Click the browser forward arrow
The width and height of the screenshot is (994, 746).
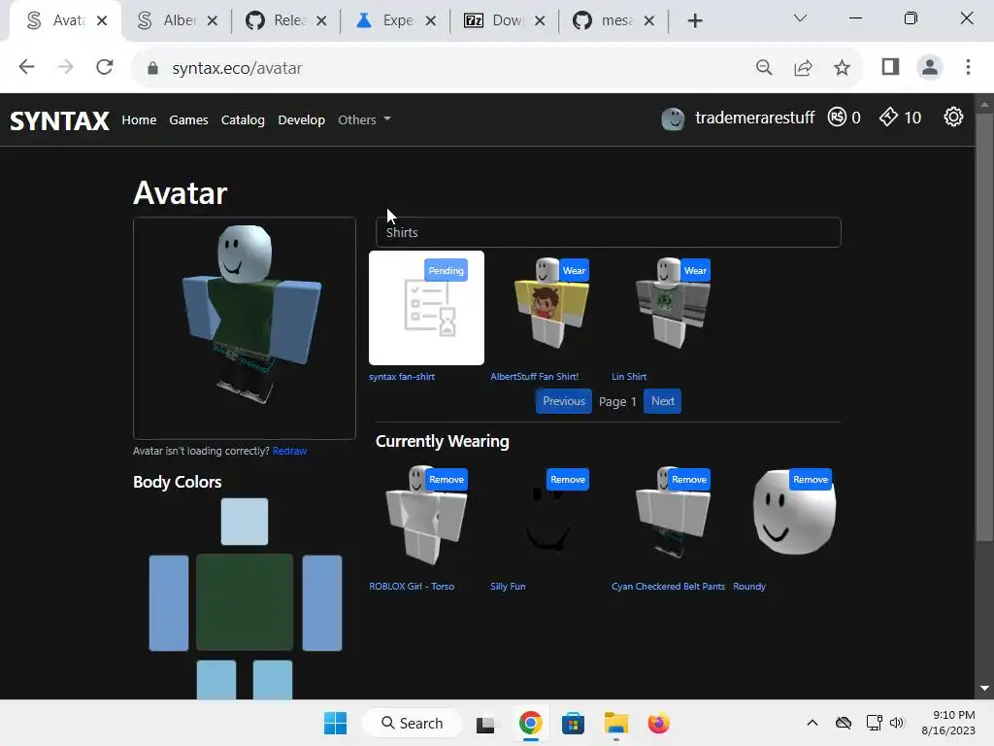pos(65,67)
